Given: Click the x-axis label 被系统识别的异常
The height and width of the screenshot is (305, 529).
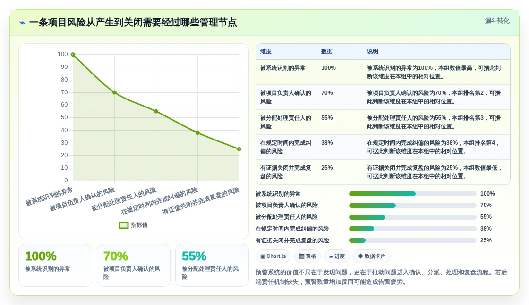Looking at the screenshot, I should 49,197.
